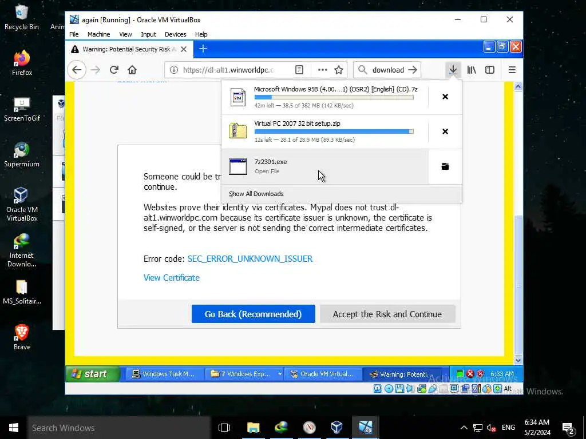The height and width of the screenshot is (439, 586).
Task: Open a new browser tab
Action: [203, 49]
